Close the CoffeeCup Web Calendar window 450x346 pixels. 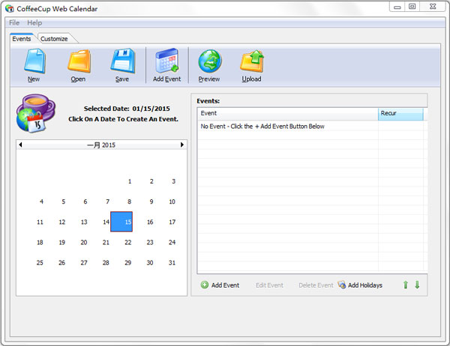(433, 7)
